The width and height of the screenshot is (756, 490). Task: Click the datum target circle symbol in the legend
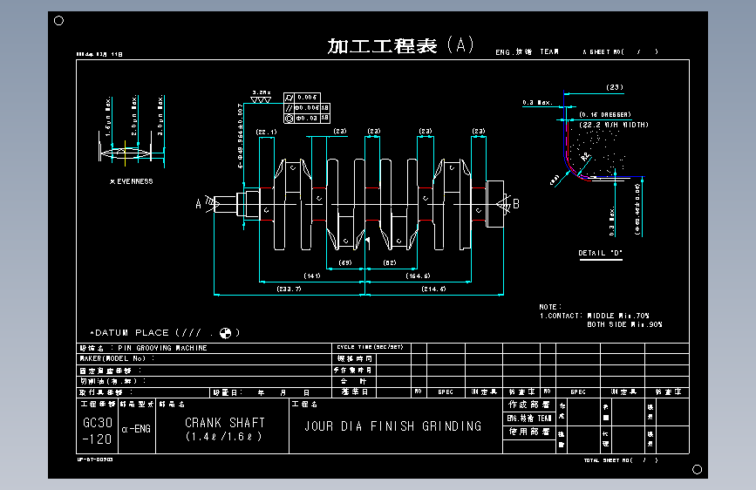pyautogui.click(x=225, y=333)
